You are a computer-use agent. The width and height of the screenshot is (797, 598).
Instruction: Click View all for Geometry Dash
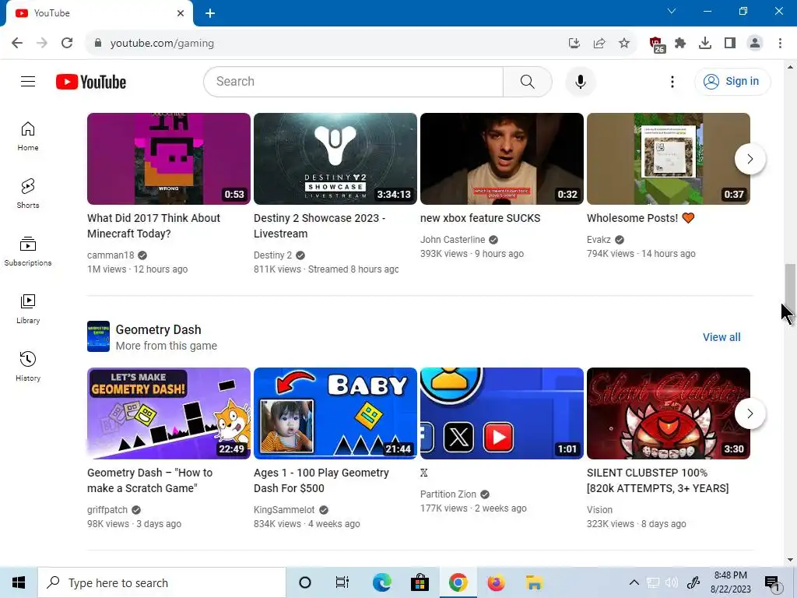722,337
